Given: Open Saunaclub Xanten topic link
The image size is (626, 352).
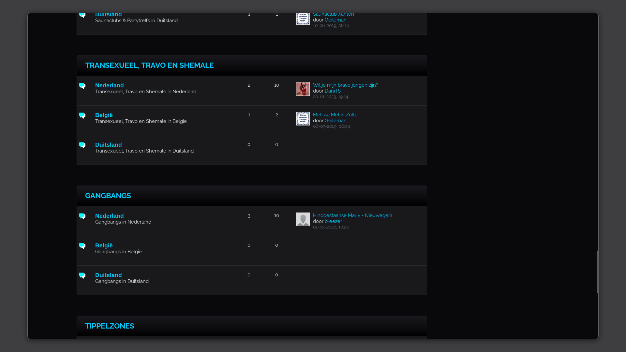Looking at the screenshot, I should (x=333, y=14).
